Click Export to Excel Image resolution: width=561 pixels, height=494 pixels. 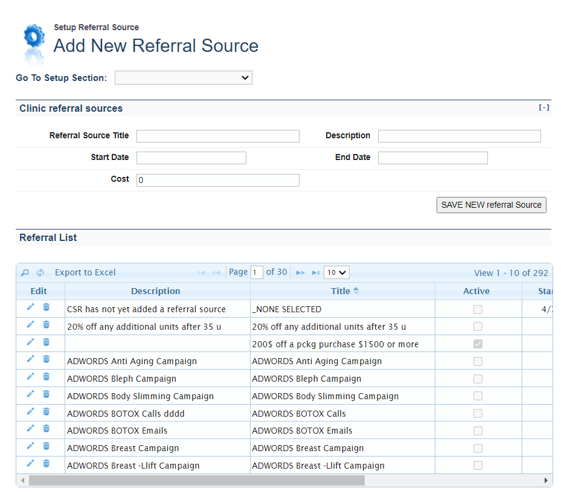coord(85,272)
